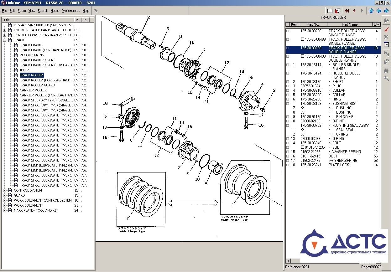Click the blue up arrow icon
391x272 pixels.
click(371, 11)
